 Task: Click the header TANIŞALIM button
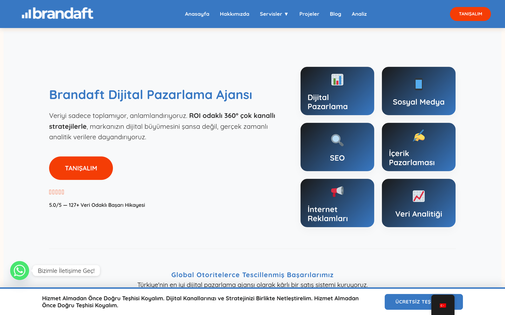coord(470,14)
